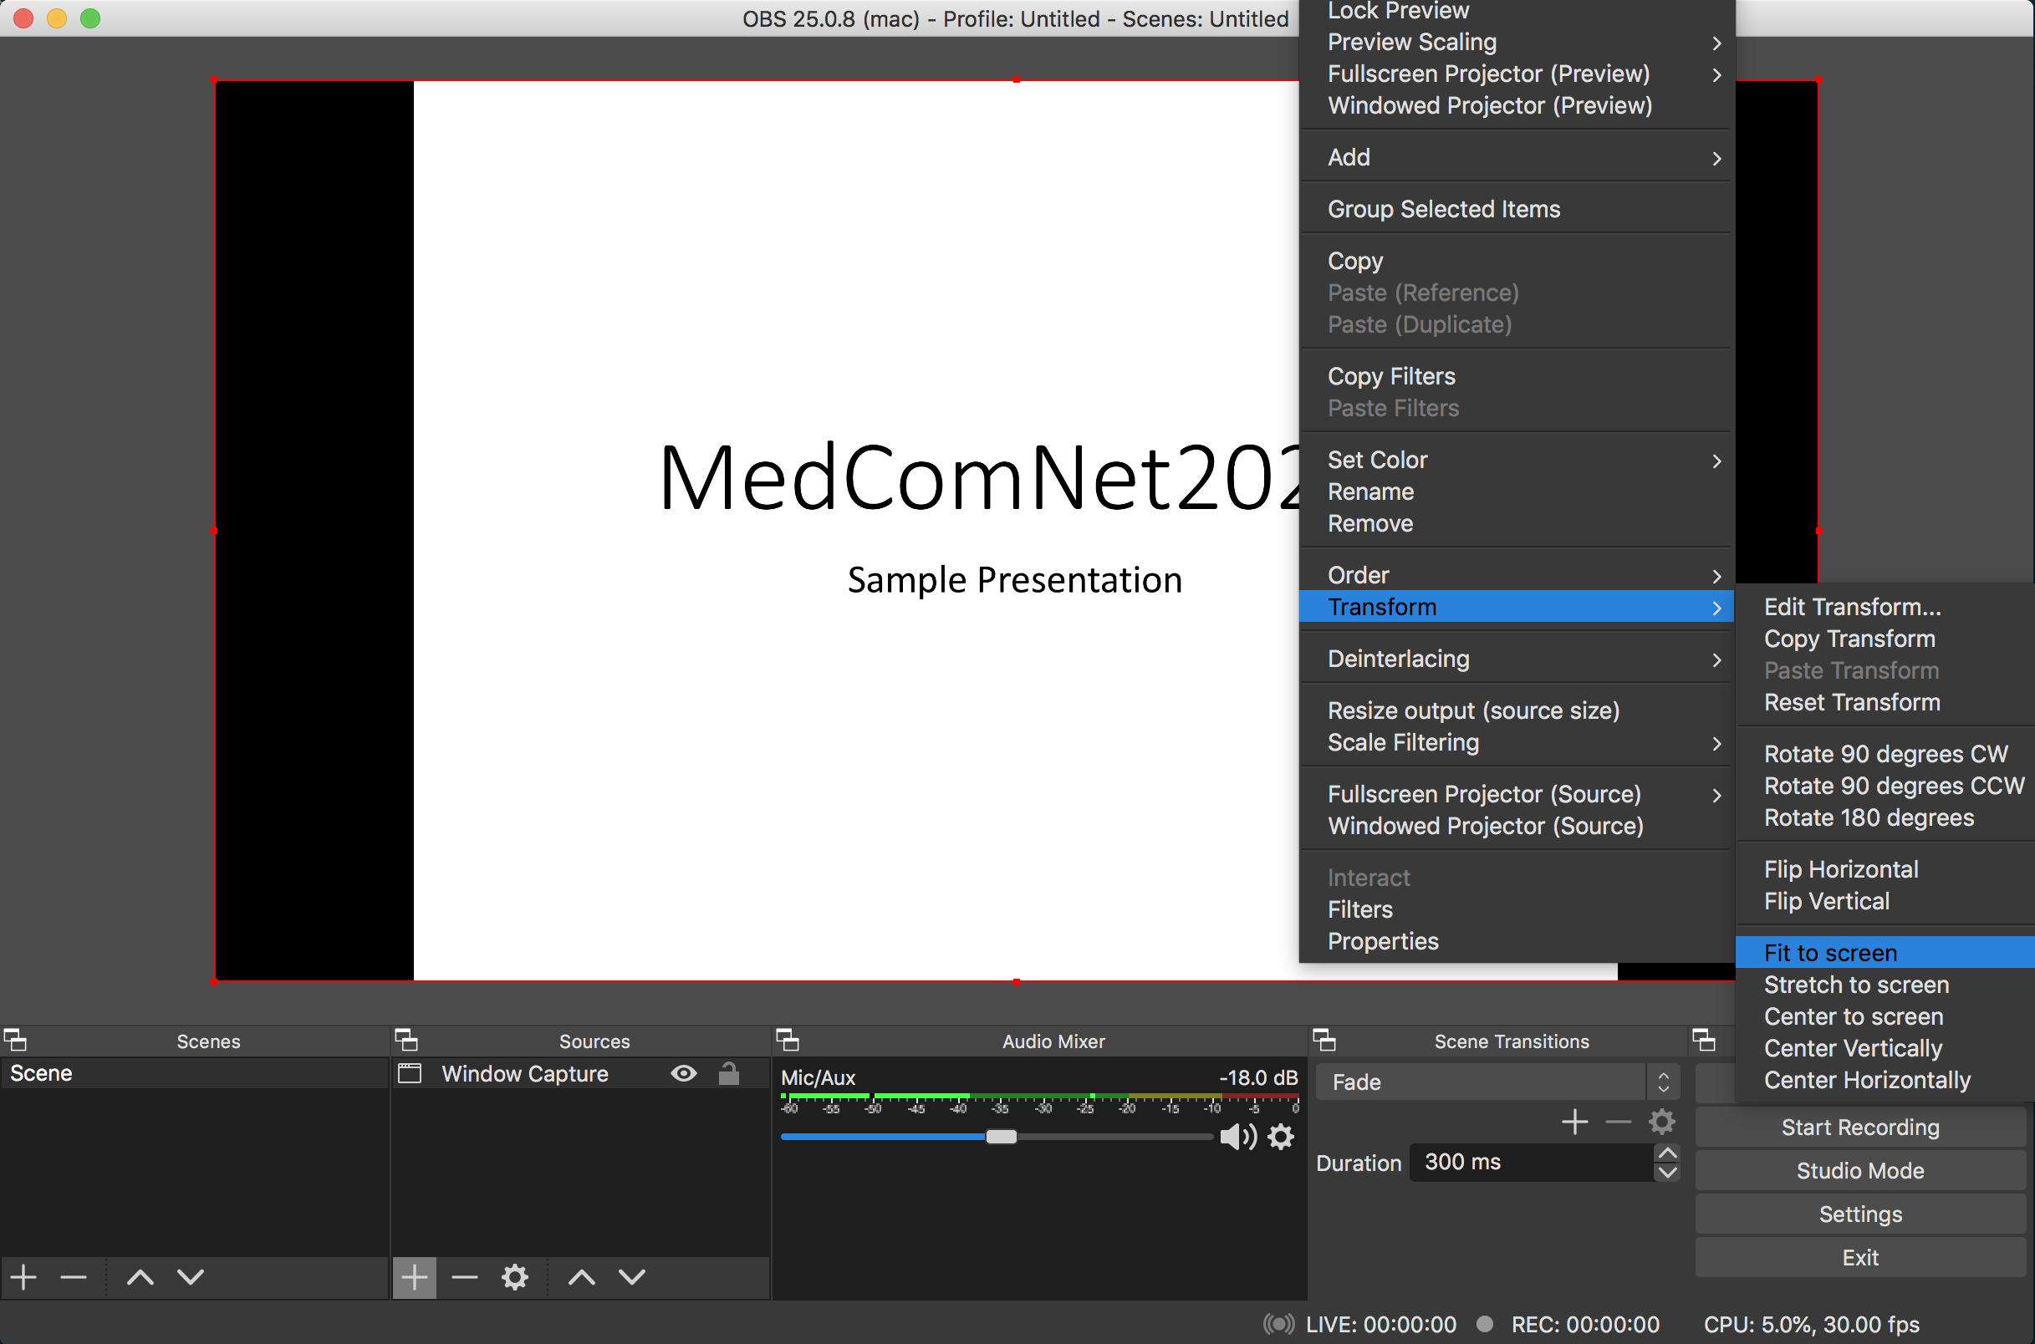The width and height of the screenshot is (2035, 1344).
Task: Adjust Mic/Aux volume slider handle
Action: (1000, 1138)
